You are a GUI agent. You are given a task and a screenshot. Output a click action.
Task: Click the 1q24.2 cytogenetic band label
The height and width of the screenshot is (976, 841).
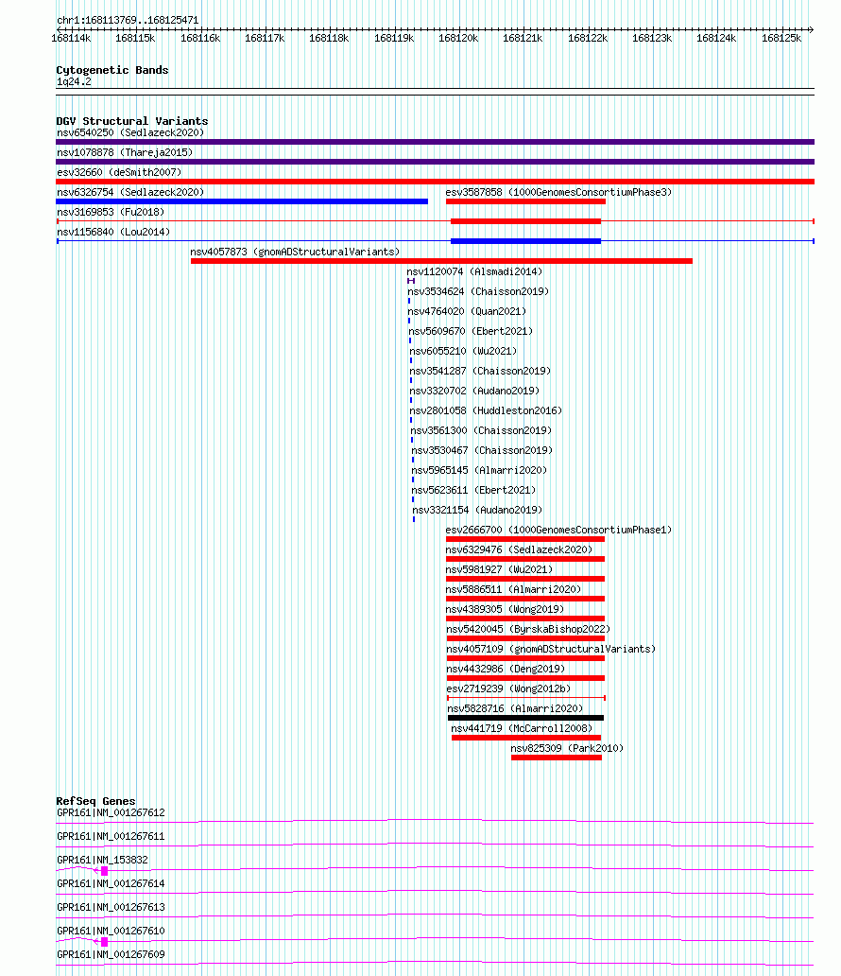click(74, 81)
